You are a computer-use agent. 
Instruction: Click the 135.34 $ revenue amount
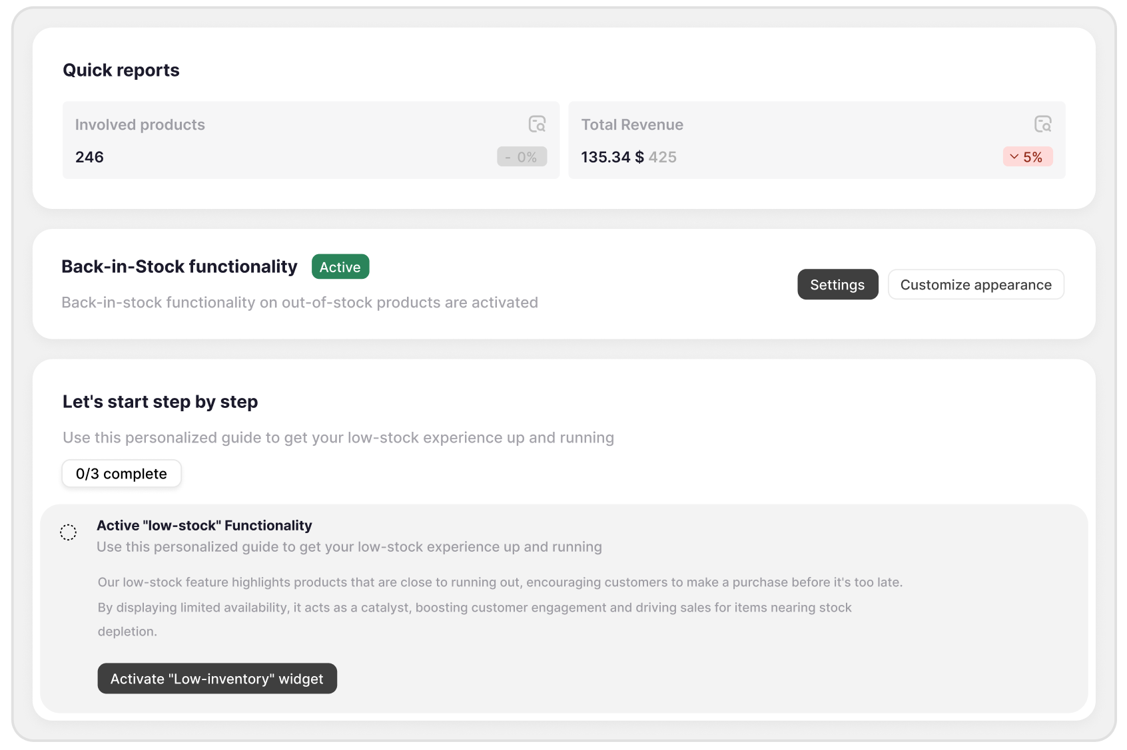pyautogui.click(x=611, y=158)
